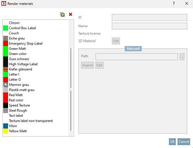Click the Viton blue color swatch
Image resolution: width=193 pixels, height=148 pixels.
tap(5, 126)
